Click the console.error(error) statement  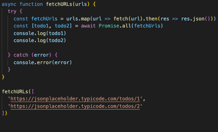[x=43, y=62]
